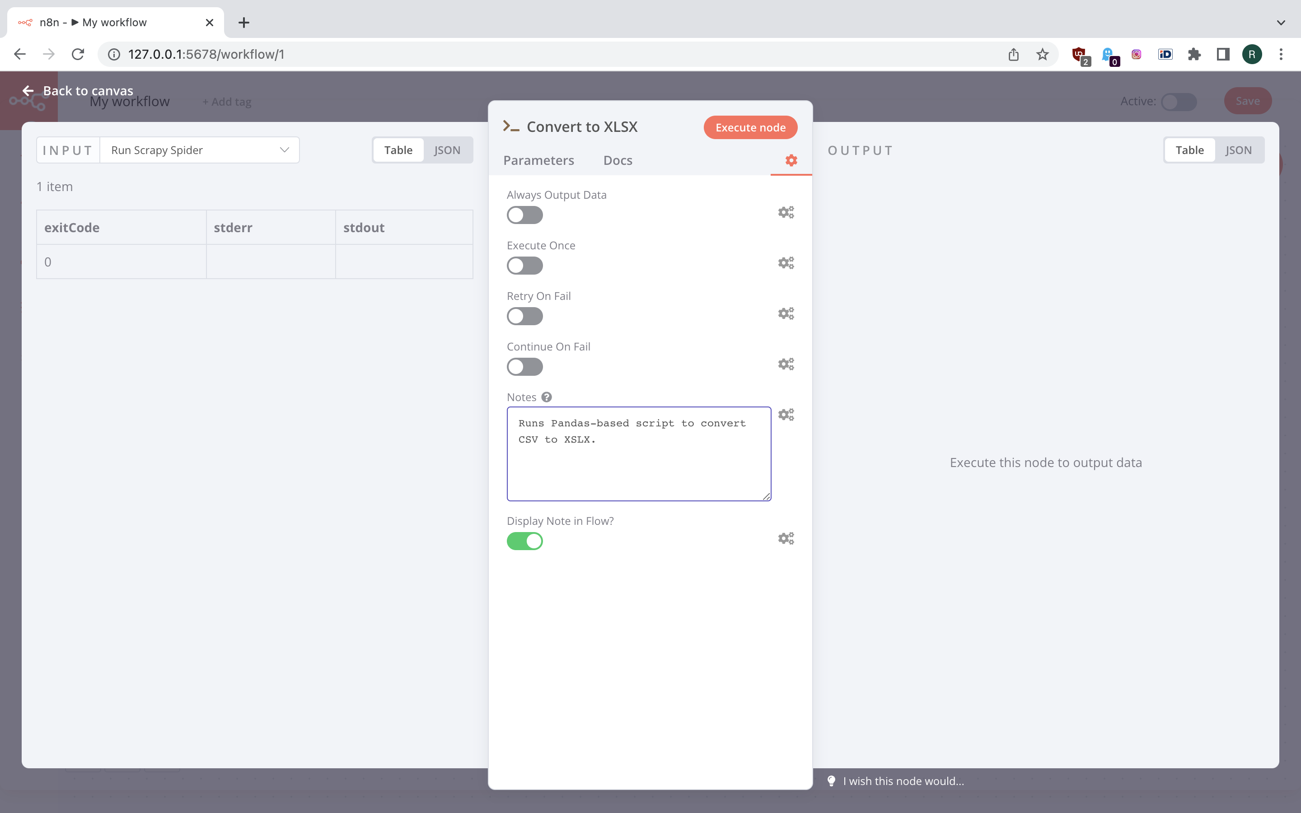Select JSON view in Output panel
1301x813 pixels.
click(x=1239, y=150)
